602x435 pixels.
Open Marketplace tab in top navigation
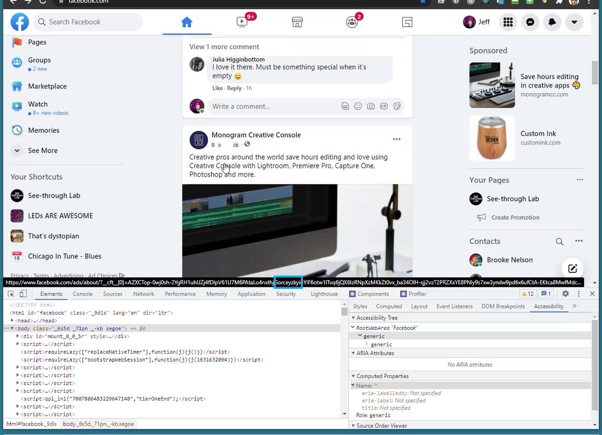coord(297,22)
